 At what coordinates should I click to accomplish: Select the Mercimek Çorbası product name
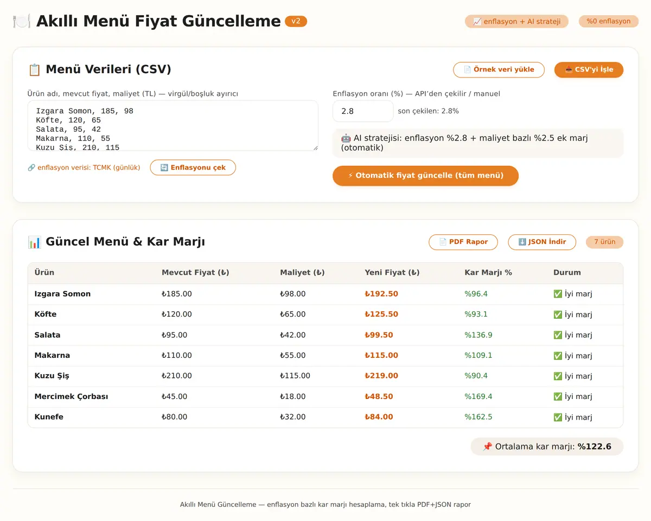tap(72, 396)
